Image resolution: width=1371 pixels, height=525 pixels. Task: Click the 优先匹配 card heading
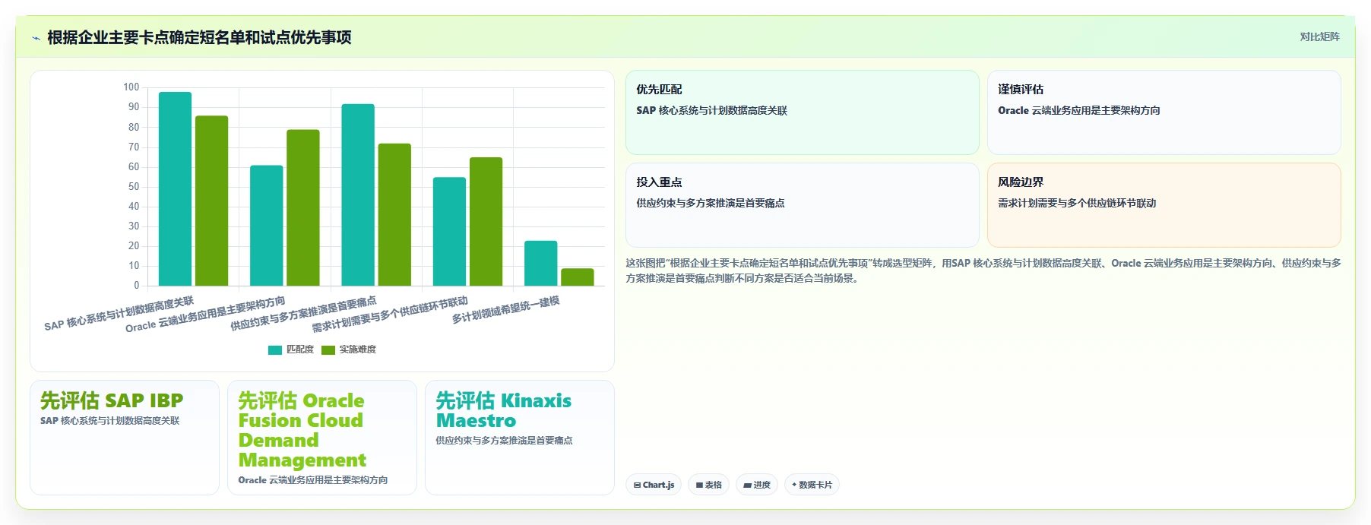(x=659, y=90)
